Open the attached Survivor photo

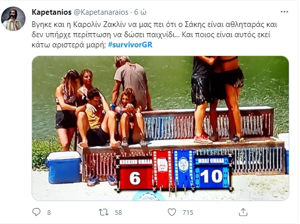(x=160, y=128)
